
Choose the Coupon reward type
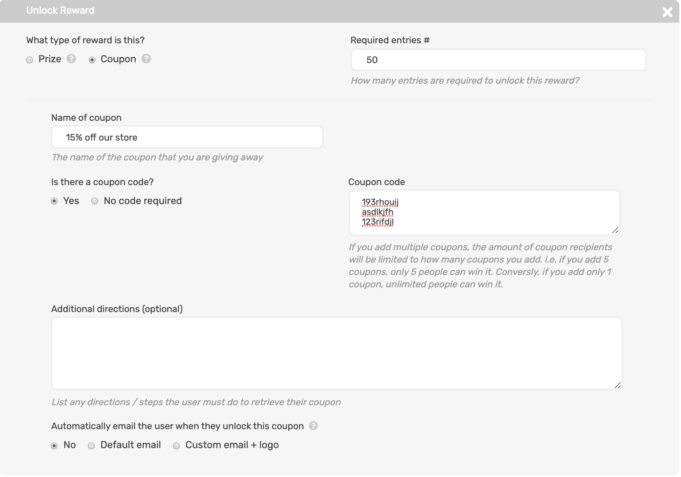point(92,60)
